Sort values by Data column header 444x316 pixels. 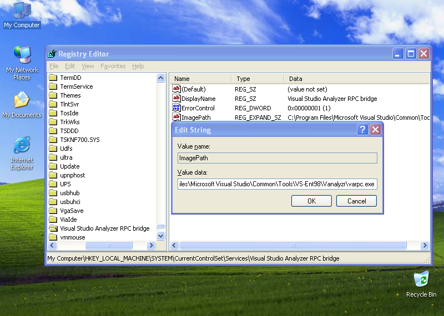357,79
